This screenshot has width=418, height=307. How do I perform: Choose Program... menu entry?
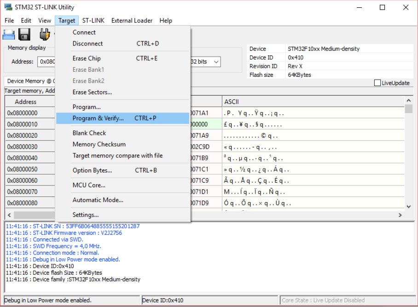[122, 107]
